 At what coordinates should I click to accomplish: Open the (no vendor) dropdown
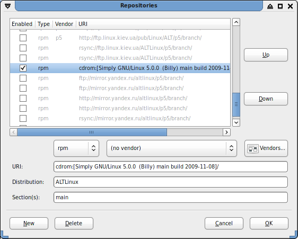pos(172,148)
